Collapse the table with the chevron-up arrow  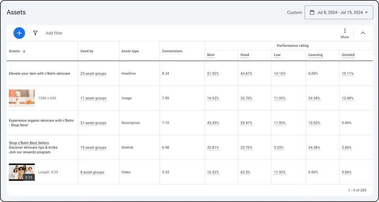[x=363, y=33]
